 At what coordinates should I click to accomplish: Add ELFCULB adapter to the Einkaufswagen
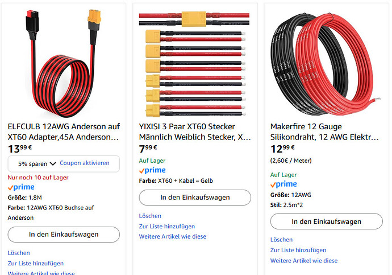coord(64,235)
